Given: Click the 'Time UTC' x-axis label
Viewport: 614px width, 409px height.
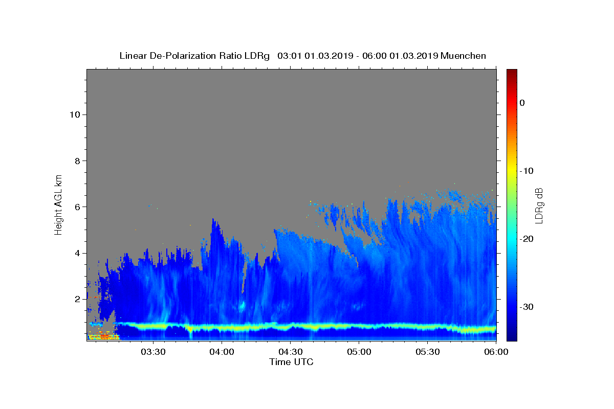Looking at the screenshot, I should point(291,362).
